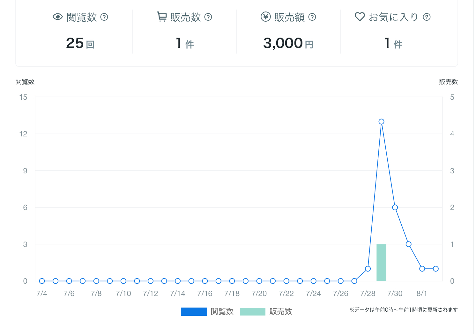This screenshot has width=476, height=334.
Task: Open the help icon next to 販売額
Action: [312, 17]
